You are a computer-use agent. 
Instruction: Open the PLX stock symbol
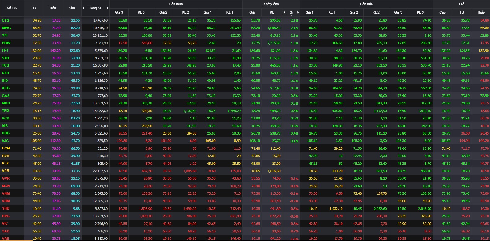(5, 163)
